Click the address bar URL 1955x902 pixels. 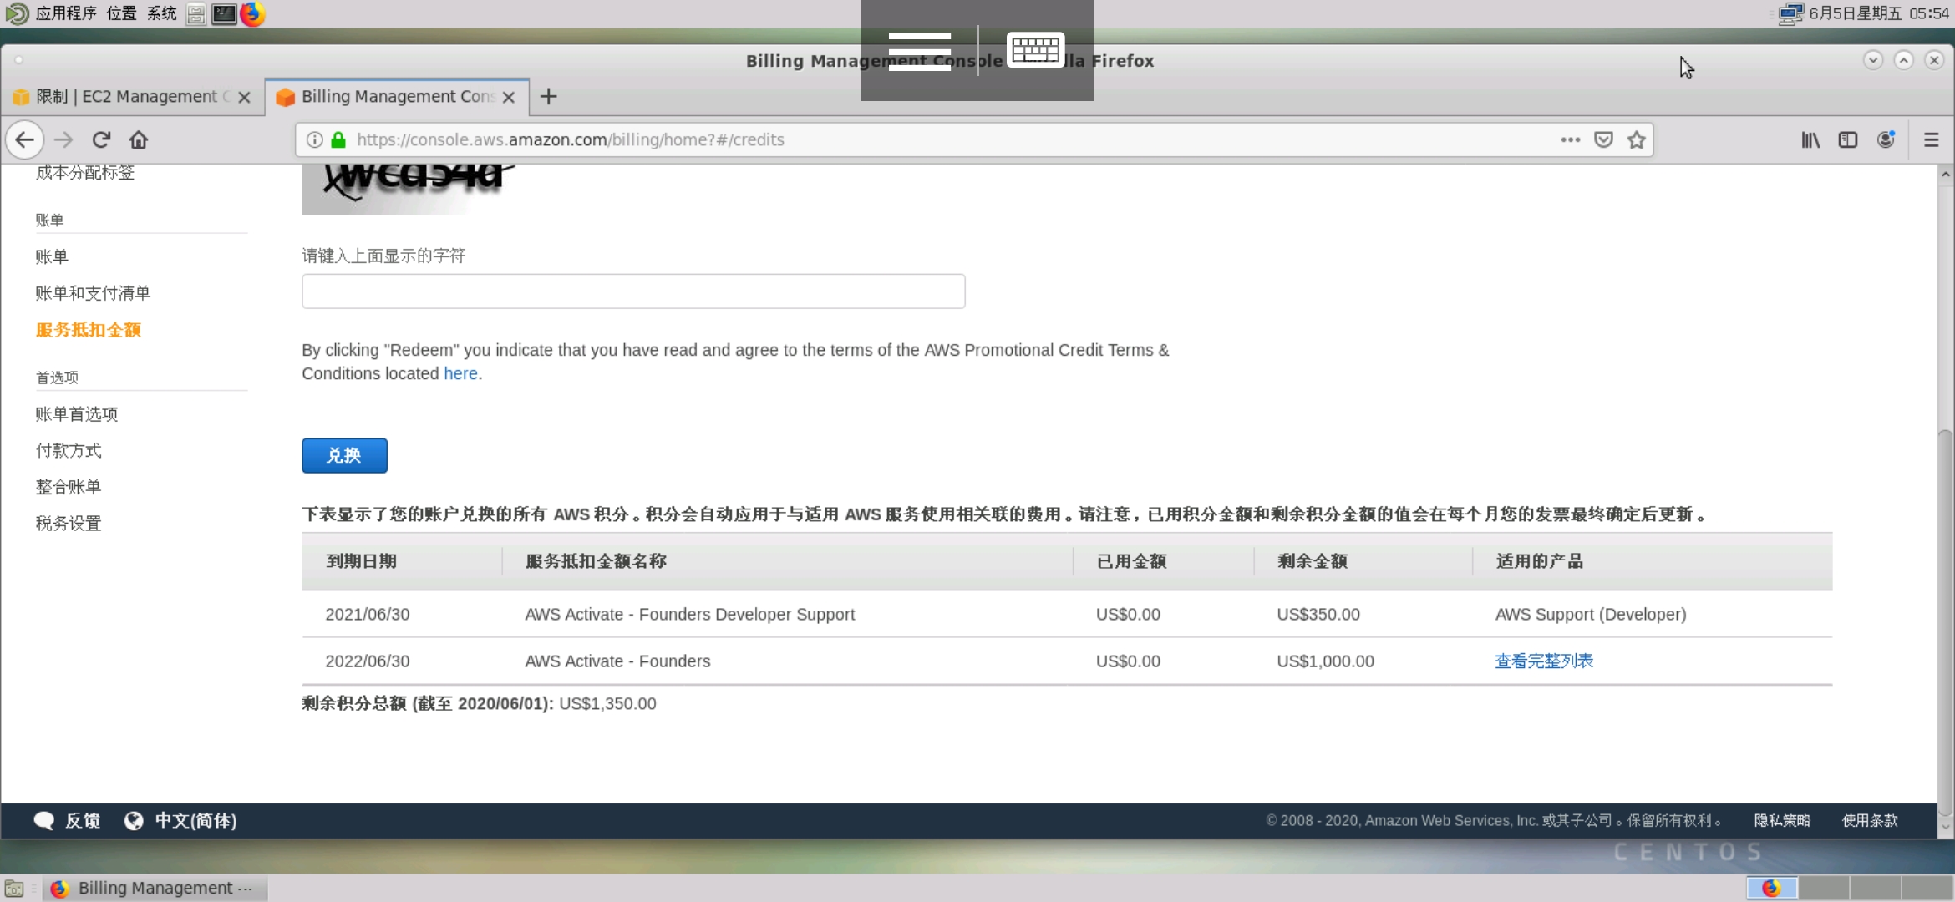point(571,139)
